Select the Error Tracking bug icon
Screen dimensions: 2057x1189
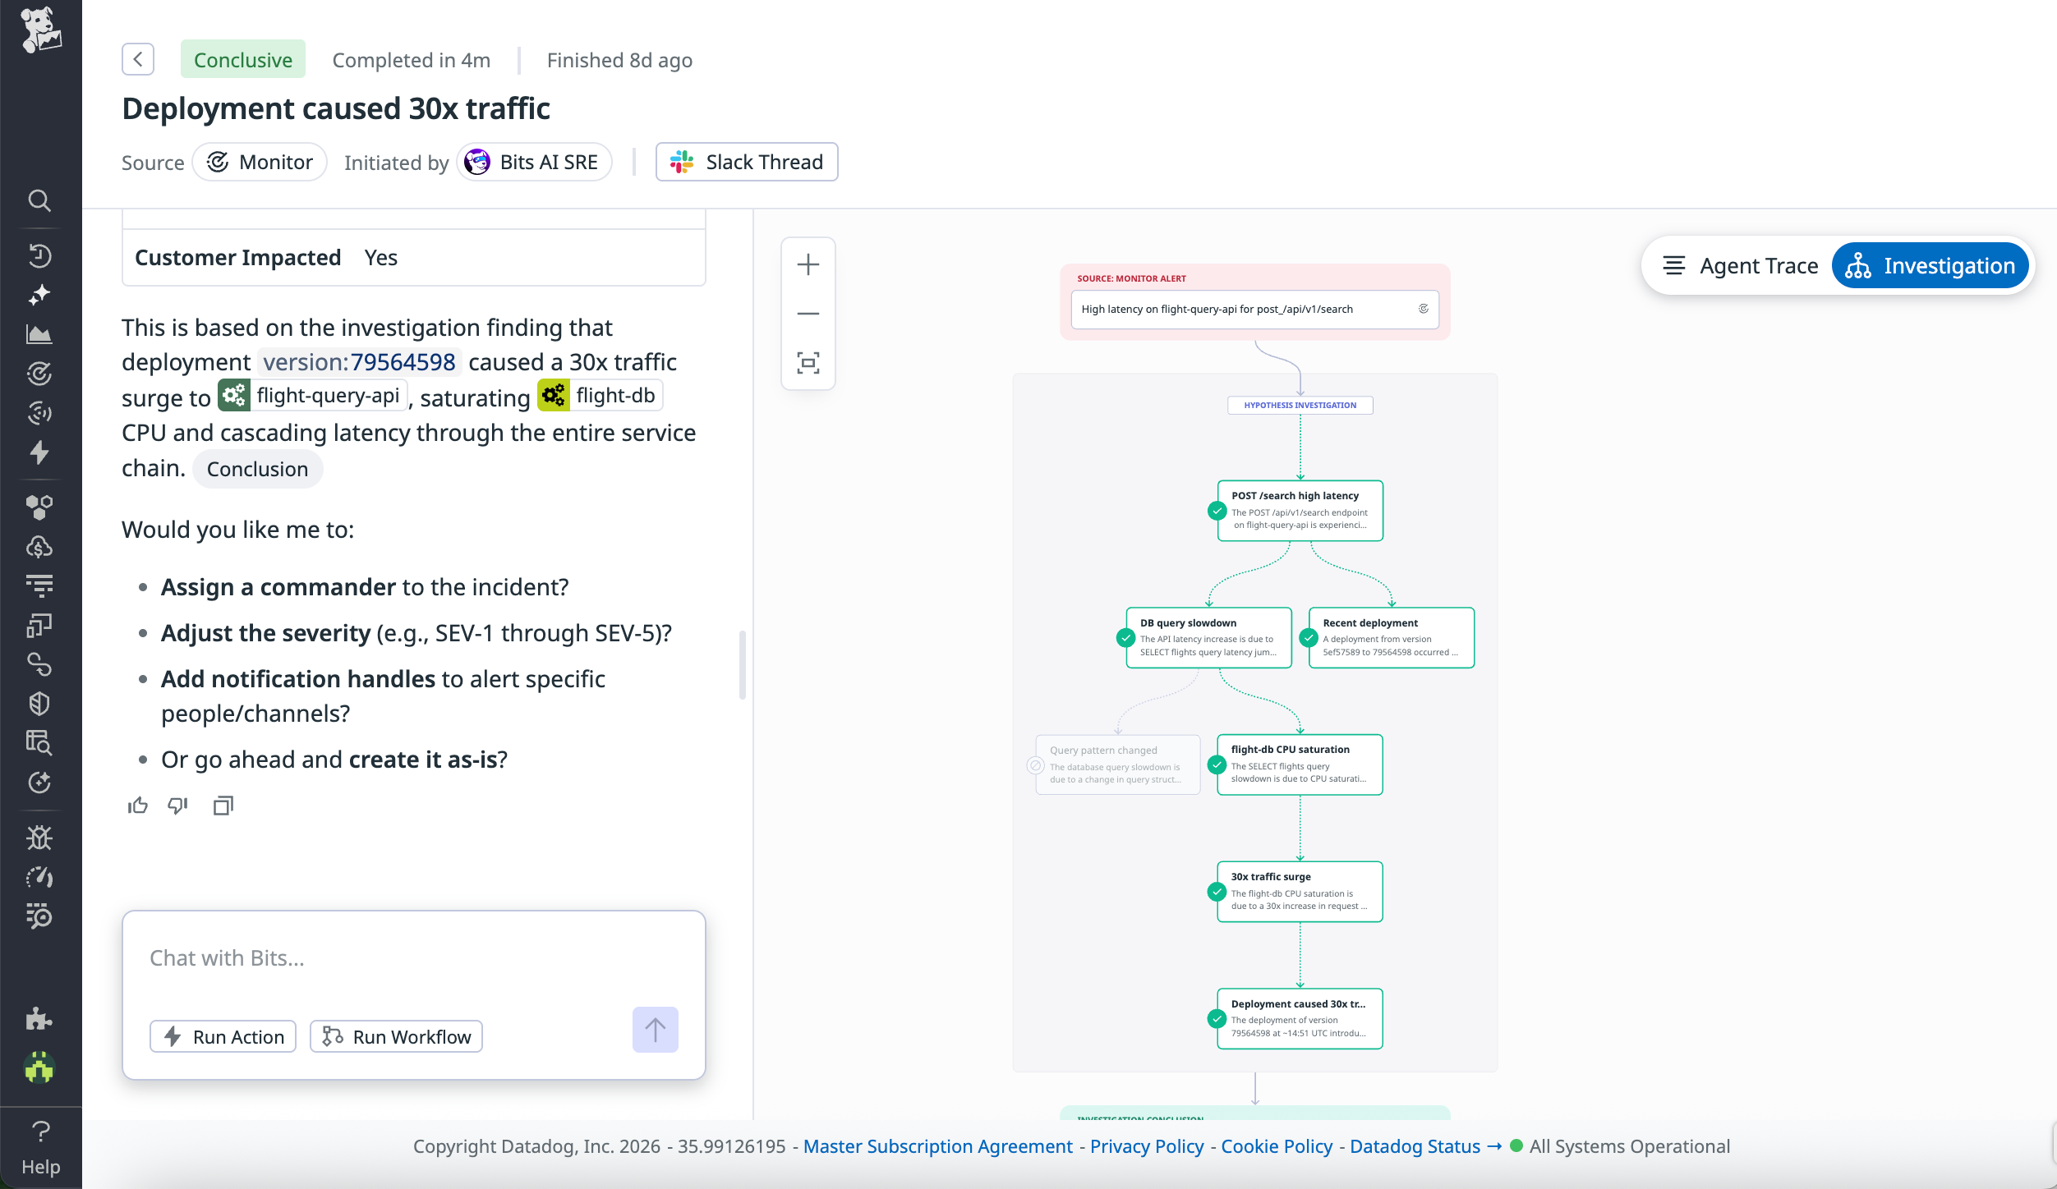coord(39,838)
